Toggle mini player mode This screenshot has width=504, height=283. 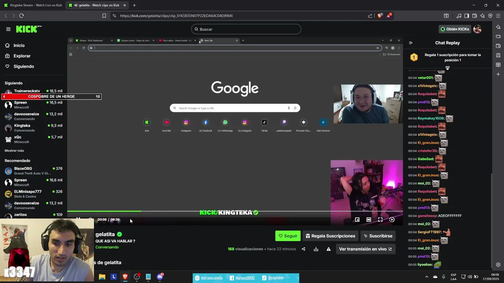click(357, 220)
